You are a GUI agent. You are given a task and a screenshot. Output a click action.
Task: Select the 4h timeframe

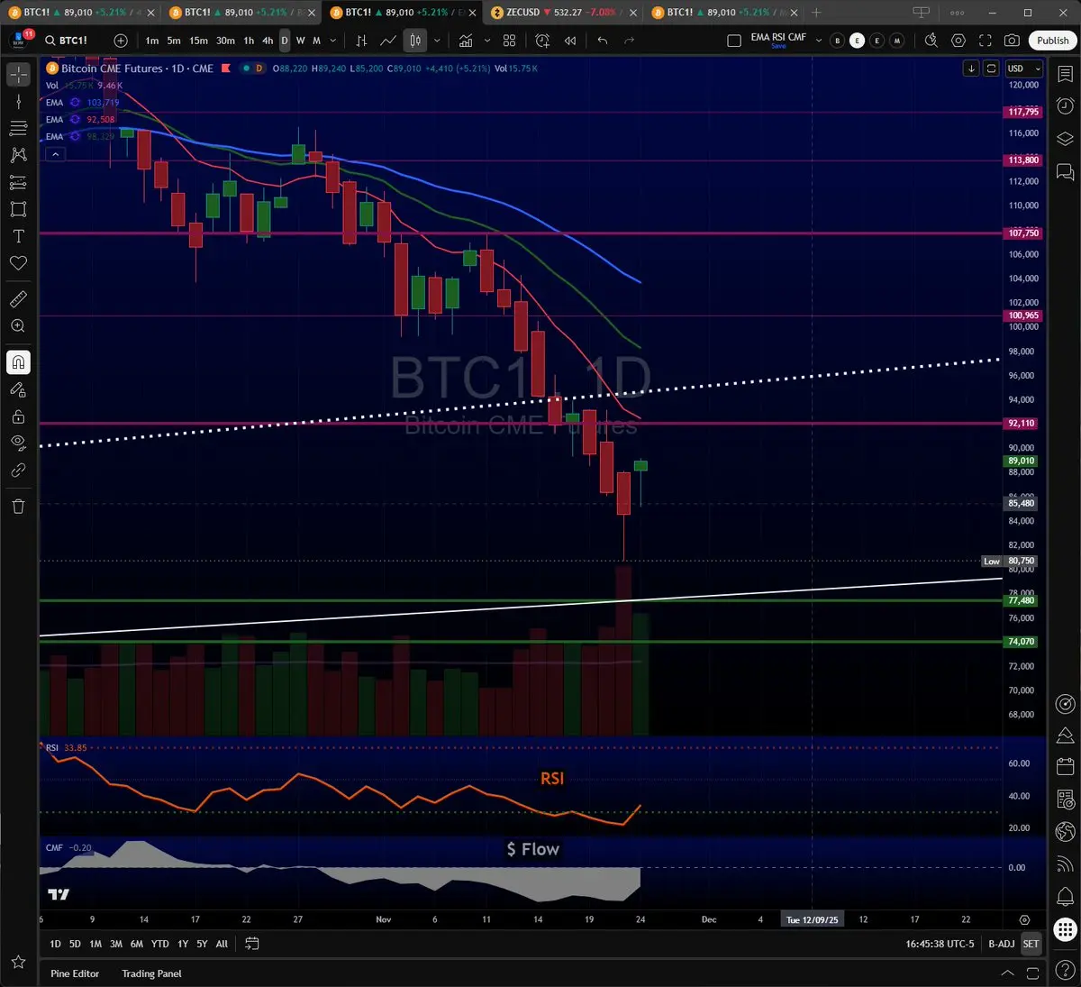pyautogui.click(x=268, y=41)
